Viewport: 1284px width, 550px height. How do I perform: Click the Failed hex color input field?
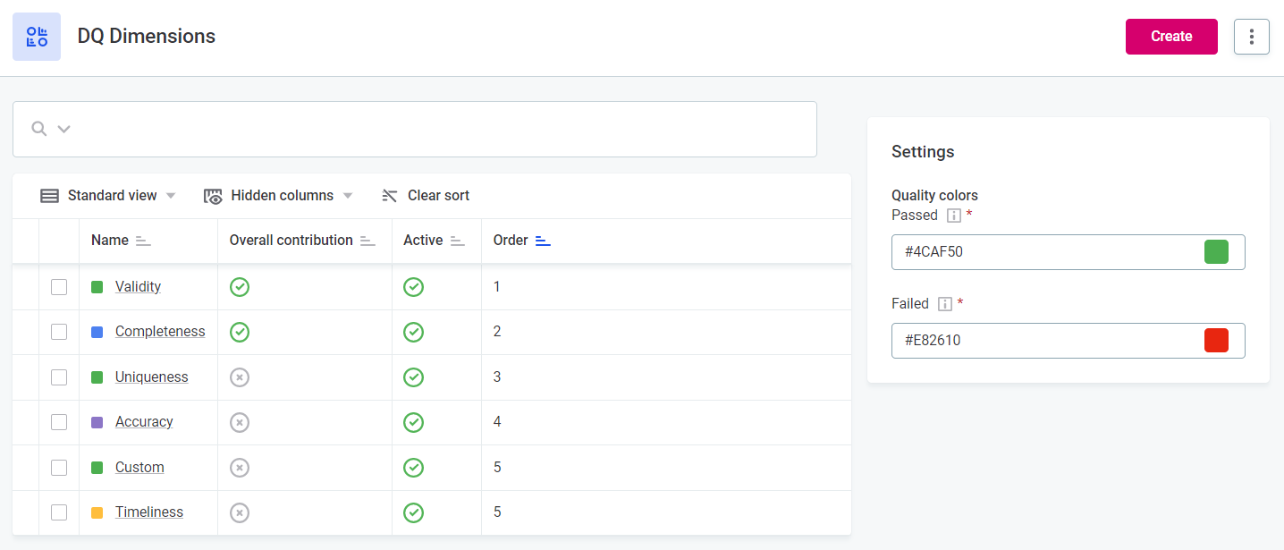tap(1046, 341)
